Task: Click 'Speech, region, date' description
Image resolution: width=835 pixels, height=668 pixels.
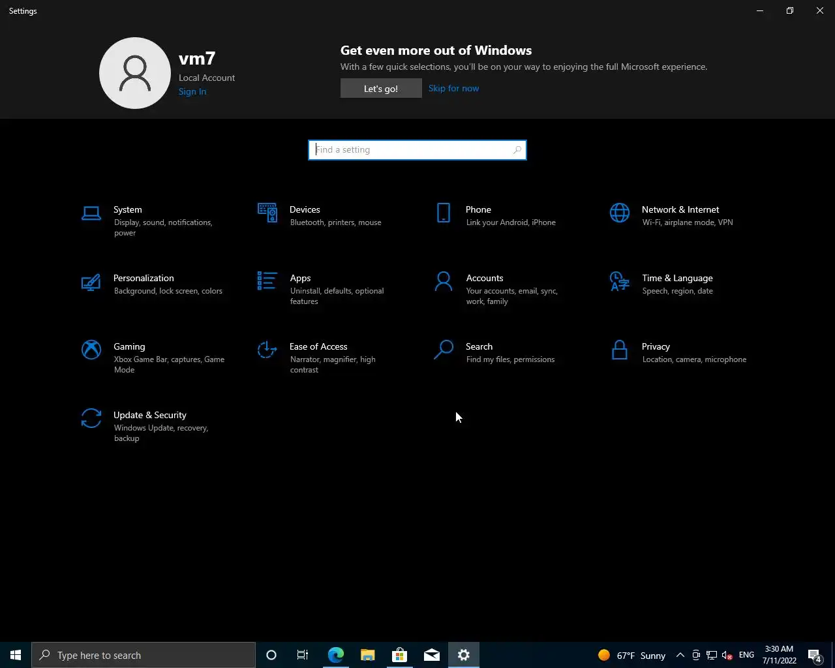Action: [678, 291]
